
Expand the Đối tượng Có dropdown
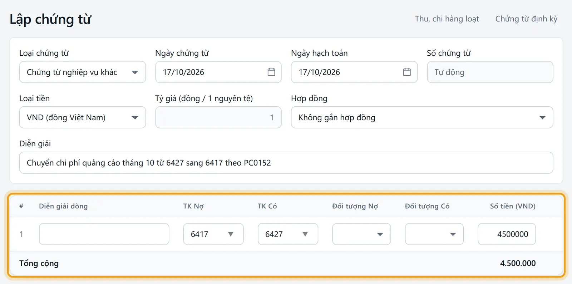click(434, 234)
